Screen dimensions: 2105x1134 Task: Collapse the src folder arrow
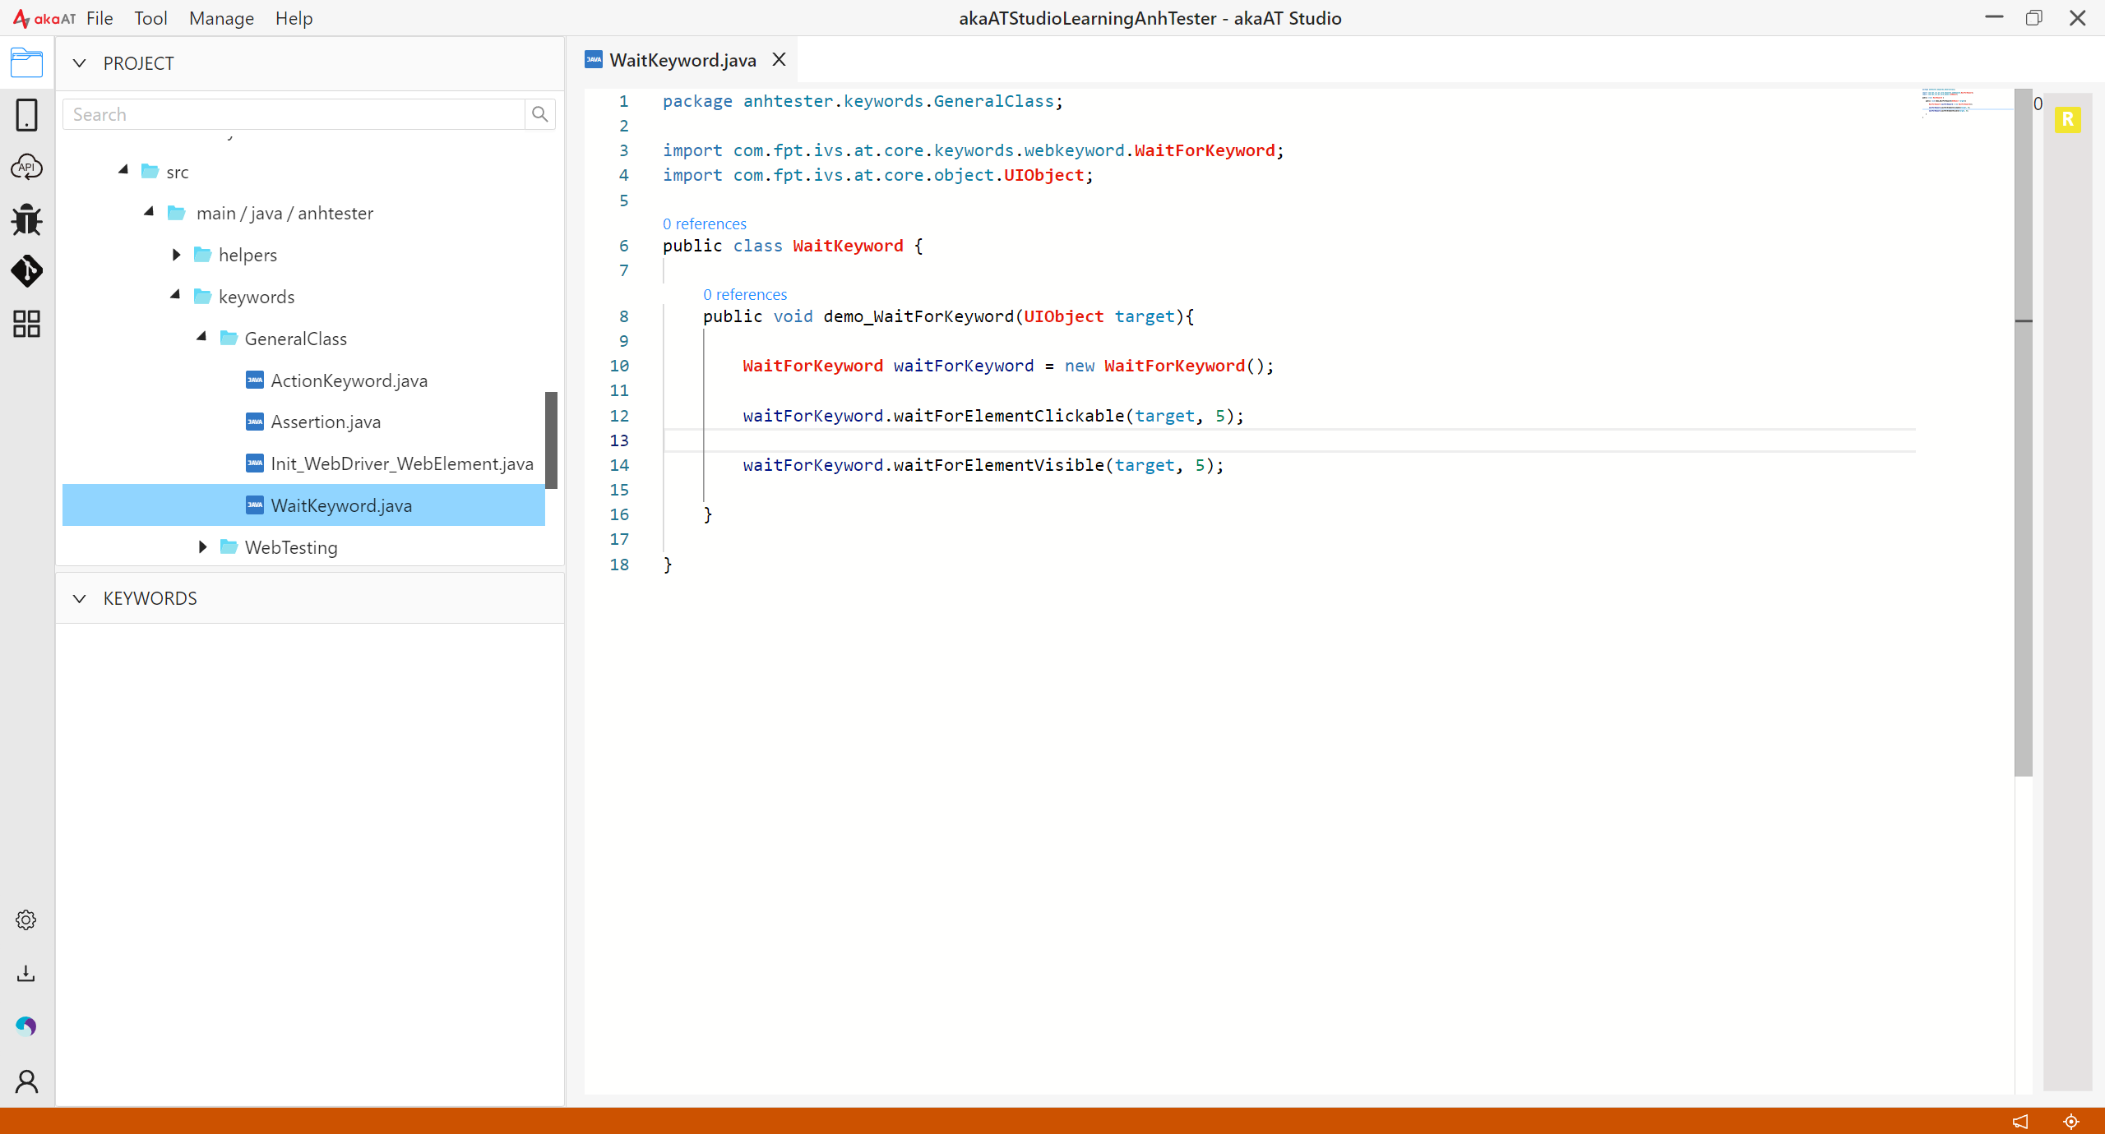123,170
